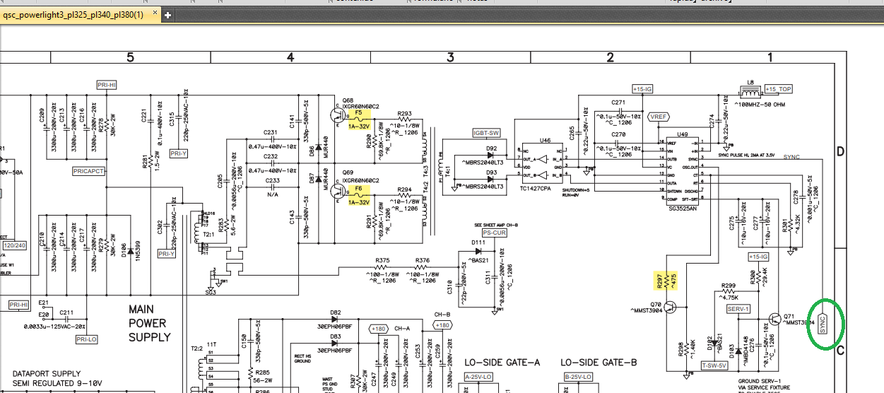The width and height of the screenshot is (884, 393).
Task: Click the C232 capacitor label
Action: point(271,157)
